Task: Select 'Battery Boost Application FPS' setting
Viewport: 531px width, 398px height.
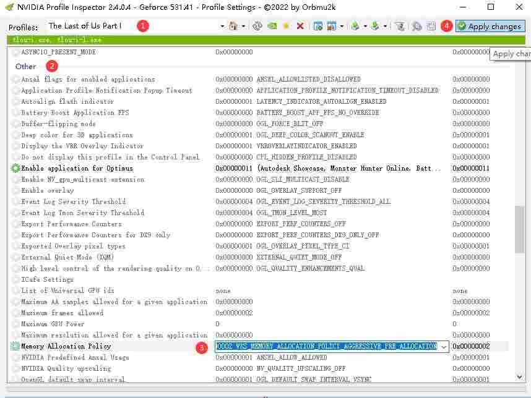Action: point(75,112)
